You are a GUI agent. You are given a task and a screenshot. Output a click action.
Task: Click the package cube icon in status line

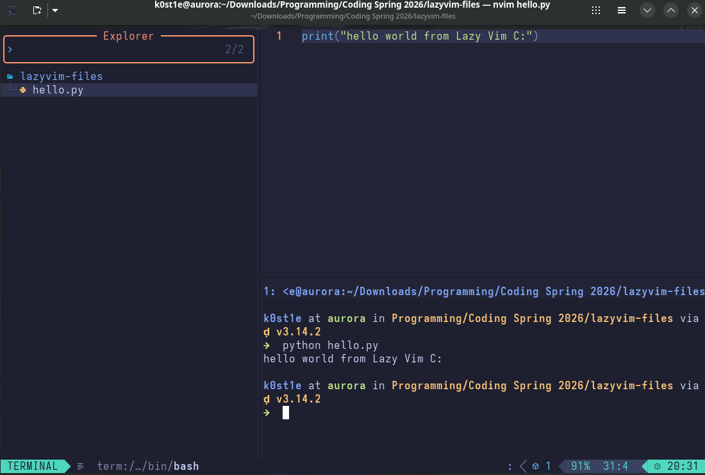coord(536,467)
